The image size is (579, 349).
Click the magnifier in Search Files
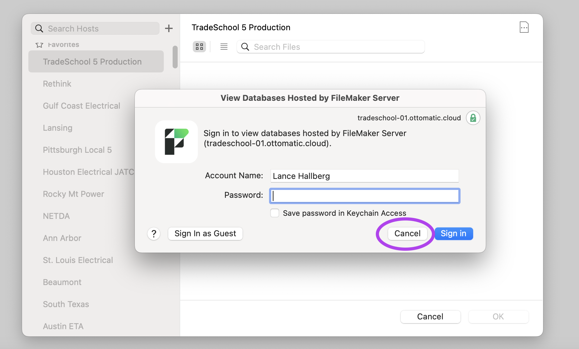[x=245, y=47]
